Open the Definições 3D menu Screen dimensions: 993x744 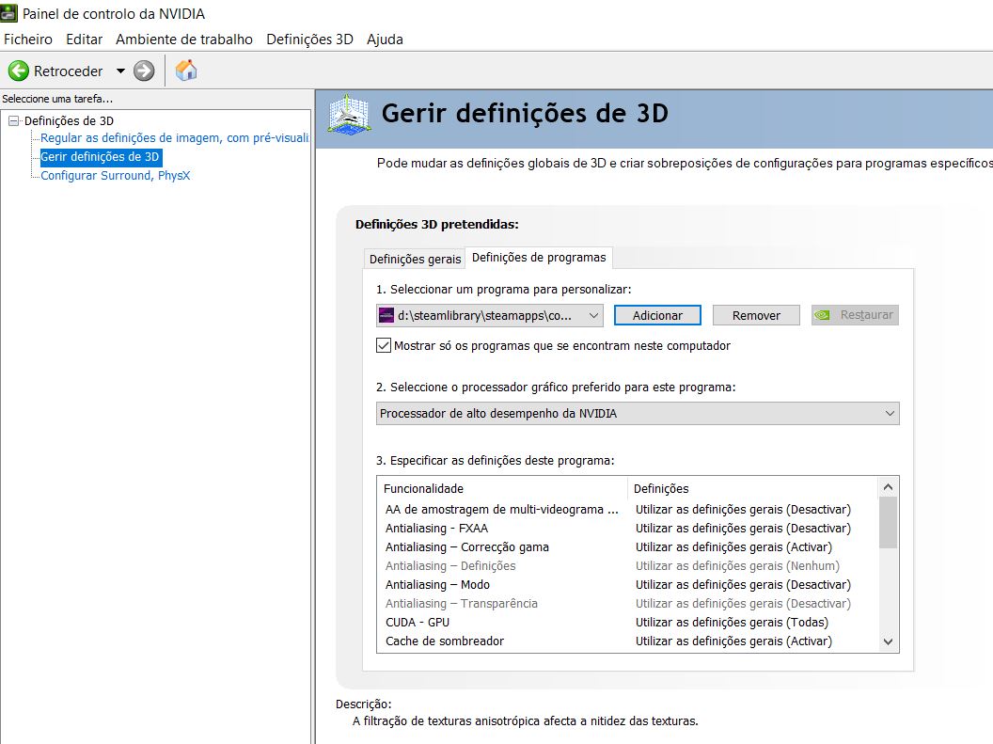pyautogui.click(x=309, y=39)
